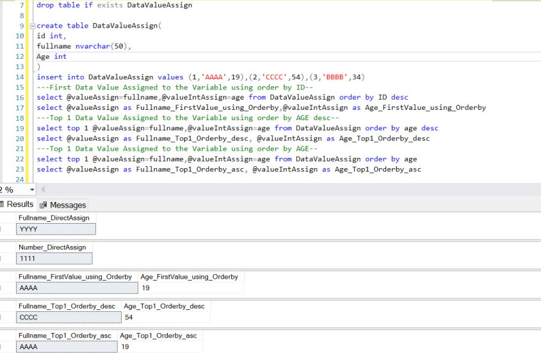Click the comment on line 15
The width and height of the screenshot is (541, 356).
175,88
